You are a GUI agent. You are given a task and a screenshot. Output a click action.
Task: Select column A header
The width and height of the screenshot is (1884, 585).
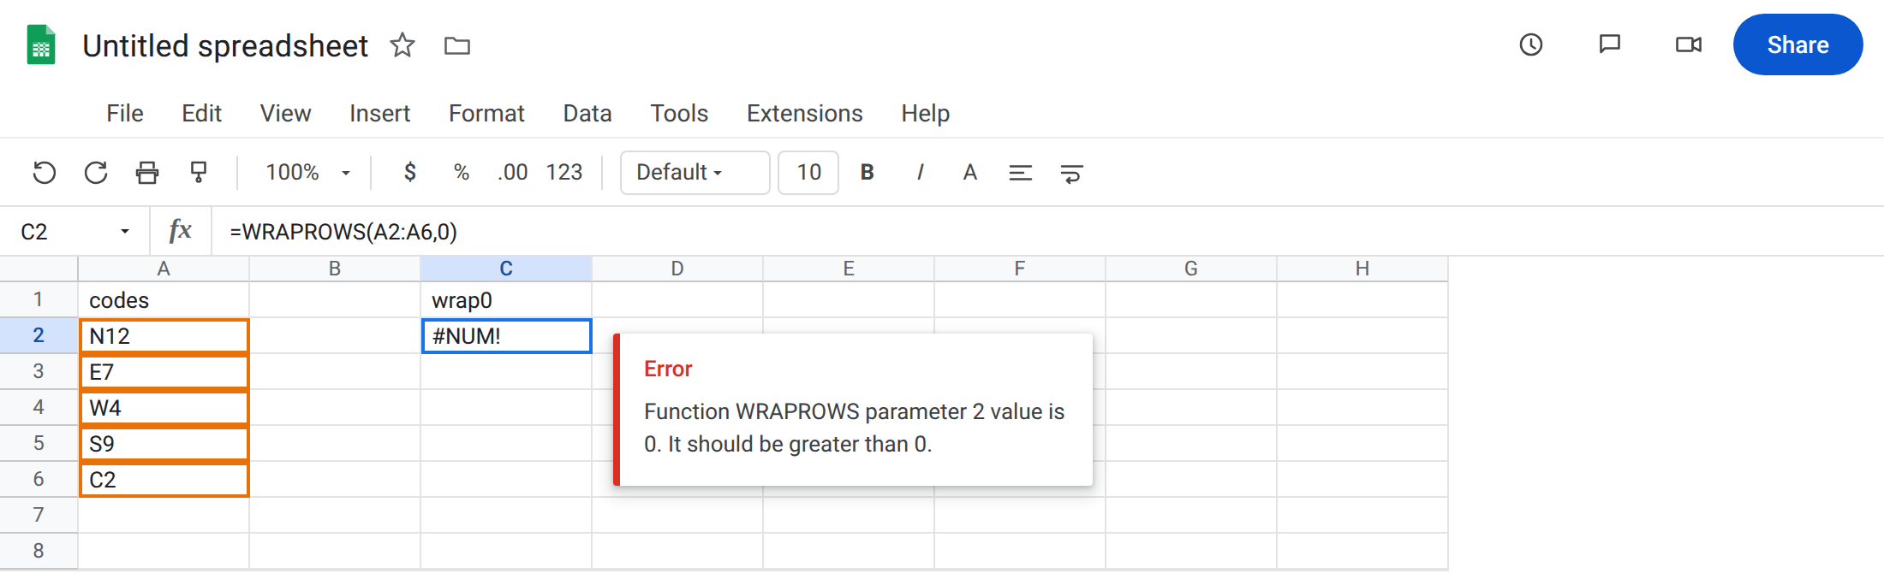[x=164, y=269]
